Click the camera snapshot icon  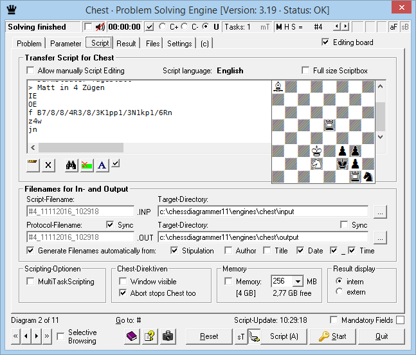[168, 336]
